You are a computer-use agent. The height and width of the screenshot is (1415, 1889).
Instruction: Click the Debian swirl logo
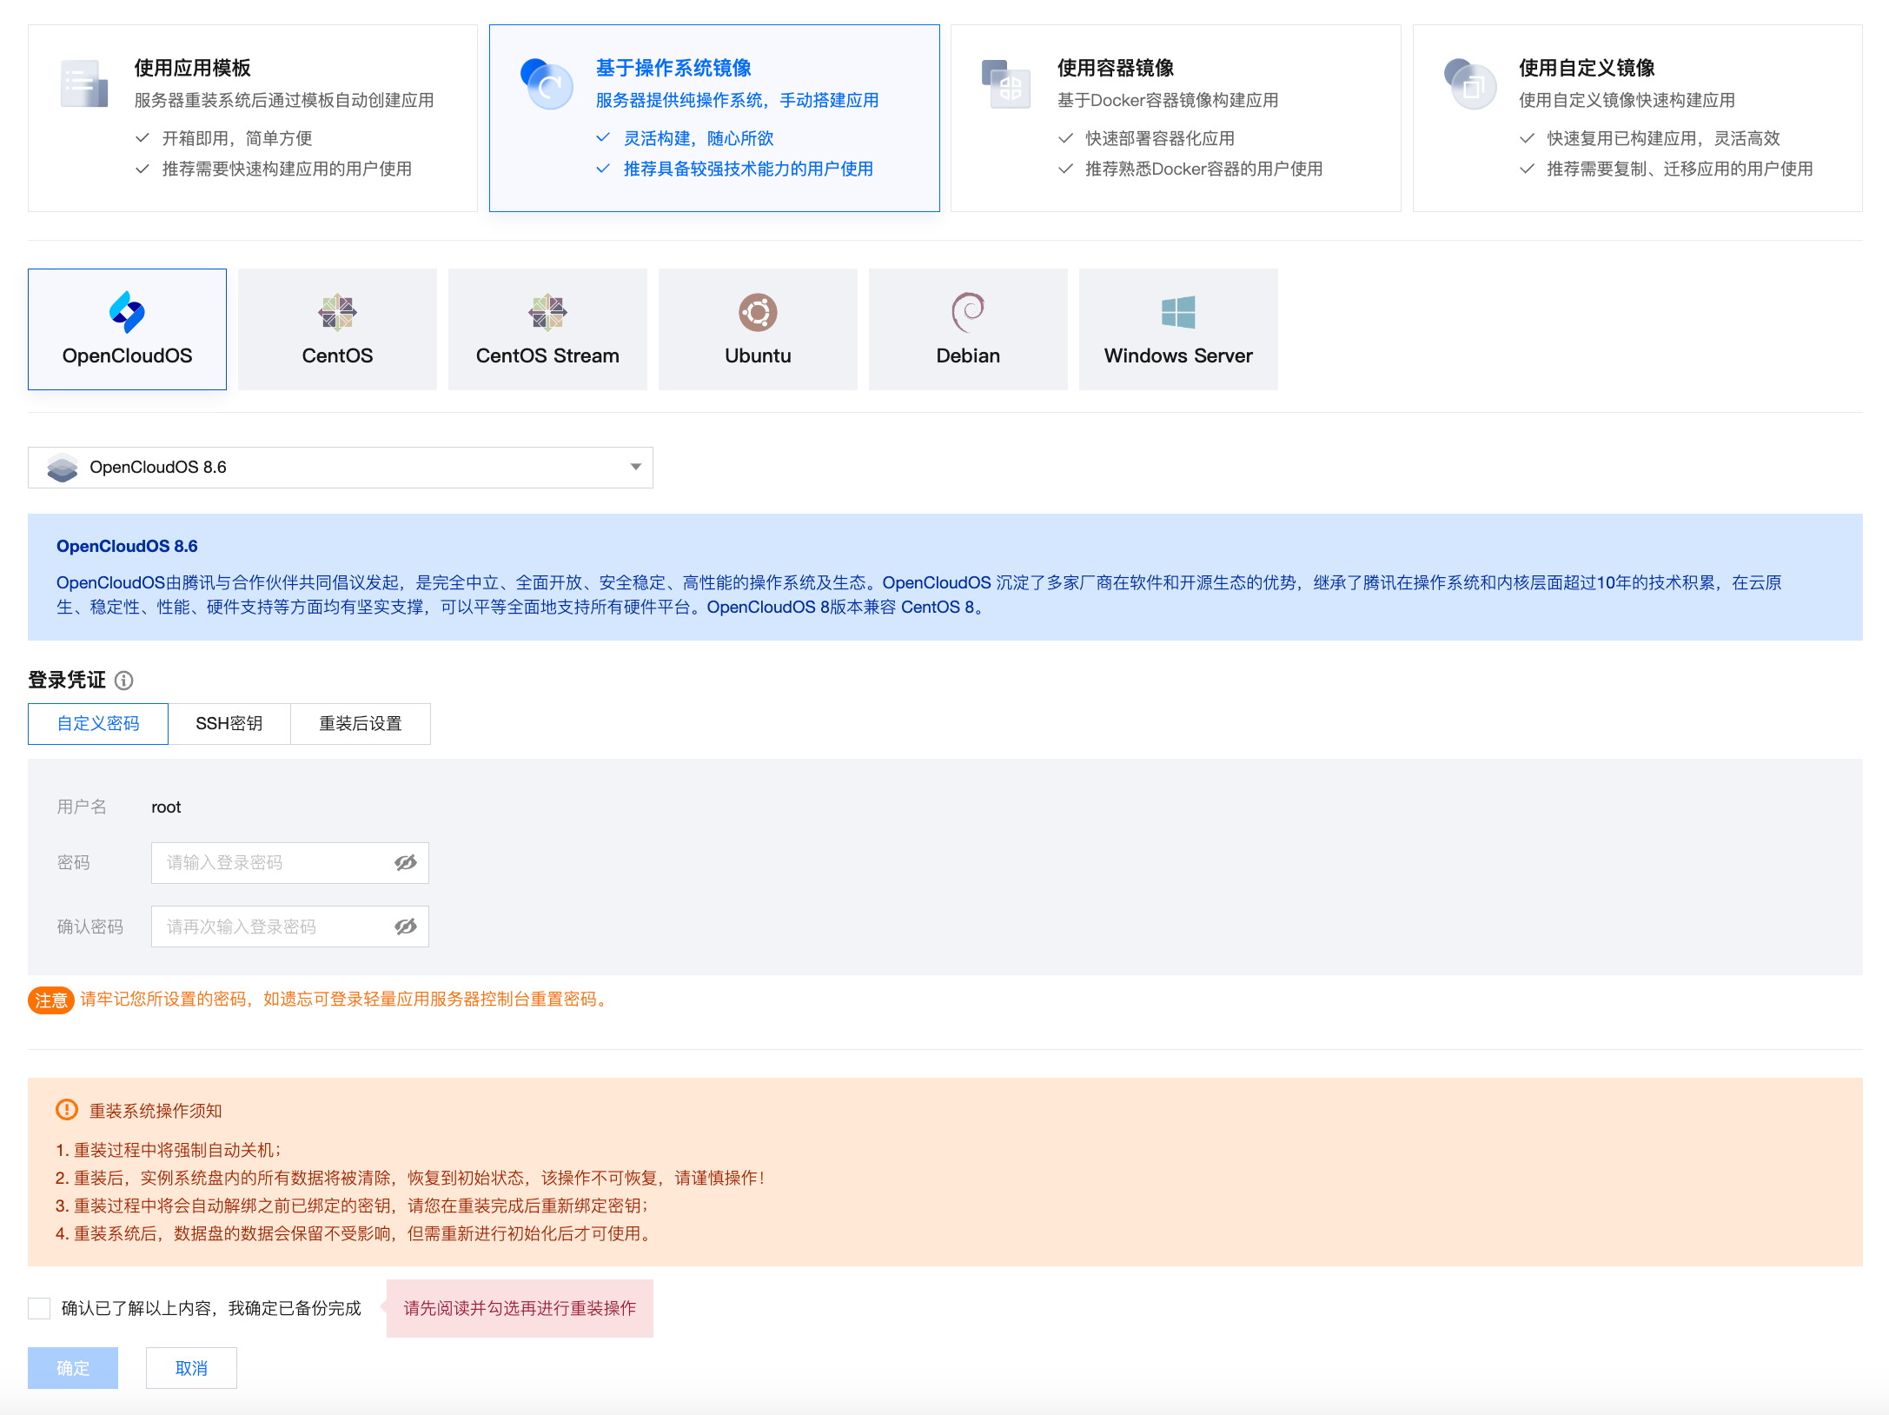click(968, 312)
